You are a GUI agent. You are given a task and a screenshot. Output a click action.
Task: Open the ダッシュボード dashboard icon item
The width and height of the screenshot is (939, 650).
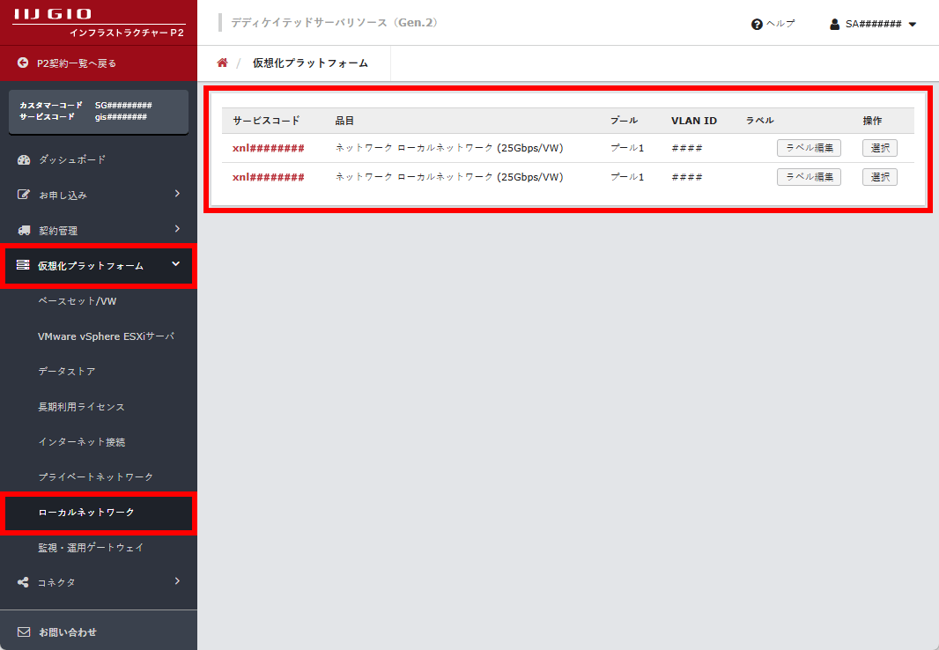click(x=24, y=159)
